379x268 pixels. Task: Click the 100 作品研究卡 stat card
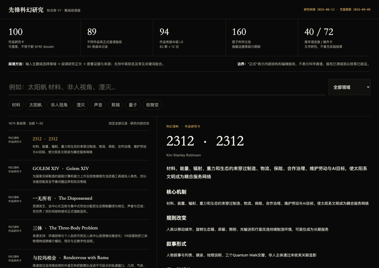[44, 38]
